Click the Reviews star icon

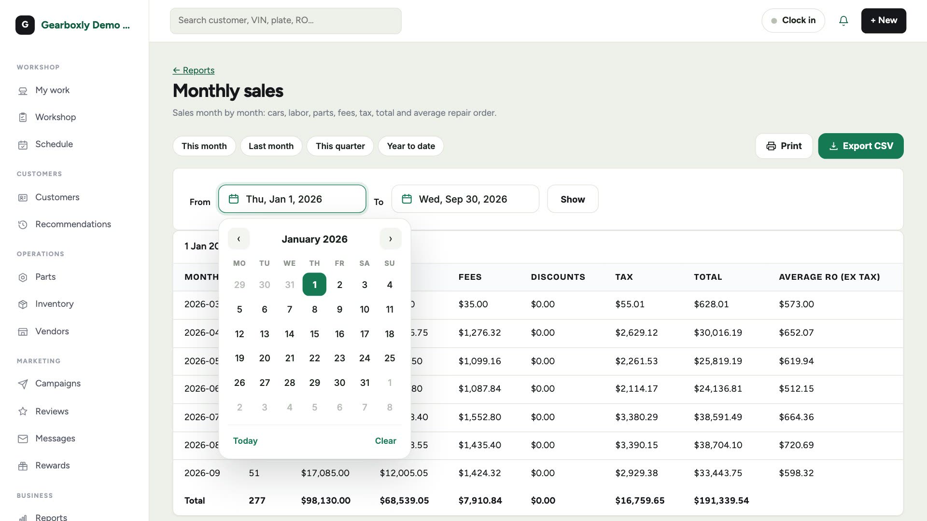point(23,411)
